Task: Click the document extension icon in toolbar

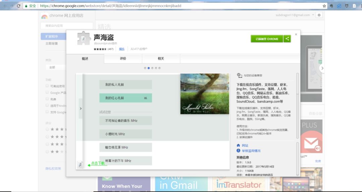Action: [354, 6]
